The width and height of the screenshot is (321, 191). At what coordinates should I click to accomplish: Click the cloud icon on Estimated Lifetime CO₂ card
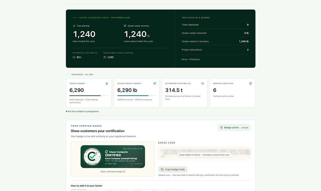(x=202, y=83)
